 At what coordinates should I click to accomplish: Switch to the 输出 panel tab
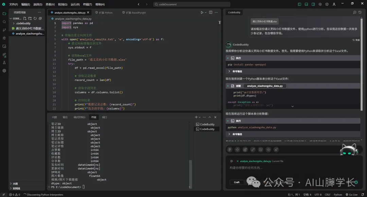click(x=65, y=117)
